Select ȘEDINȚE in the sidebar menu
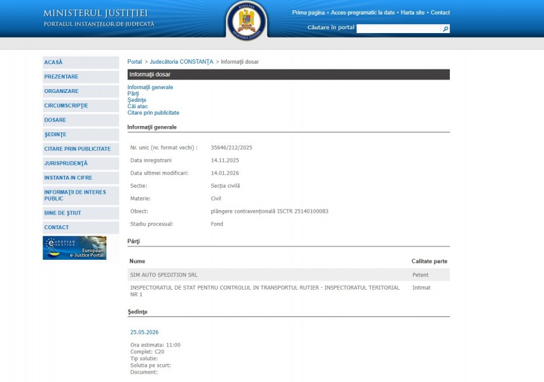This screenshot has width=544, height=382. click(55, 134)
